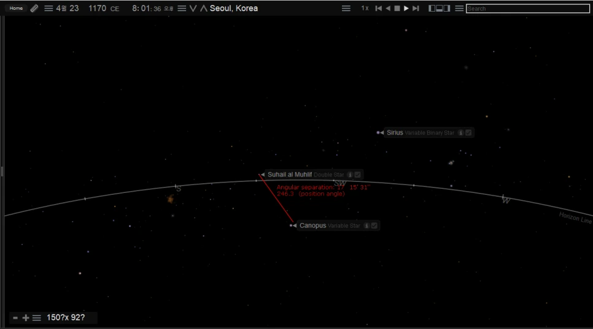Viewport: 593px width, 329px height.
Task: Click the left side pane handle
Action: pyautogui.click(x=2, y=172)
